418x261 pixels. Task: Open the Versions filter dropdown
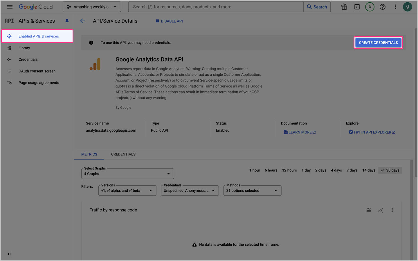click(x=127, y=190)
